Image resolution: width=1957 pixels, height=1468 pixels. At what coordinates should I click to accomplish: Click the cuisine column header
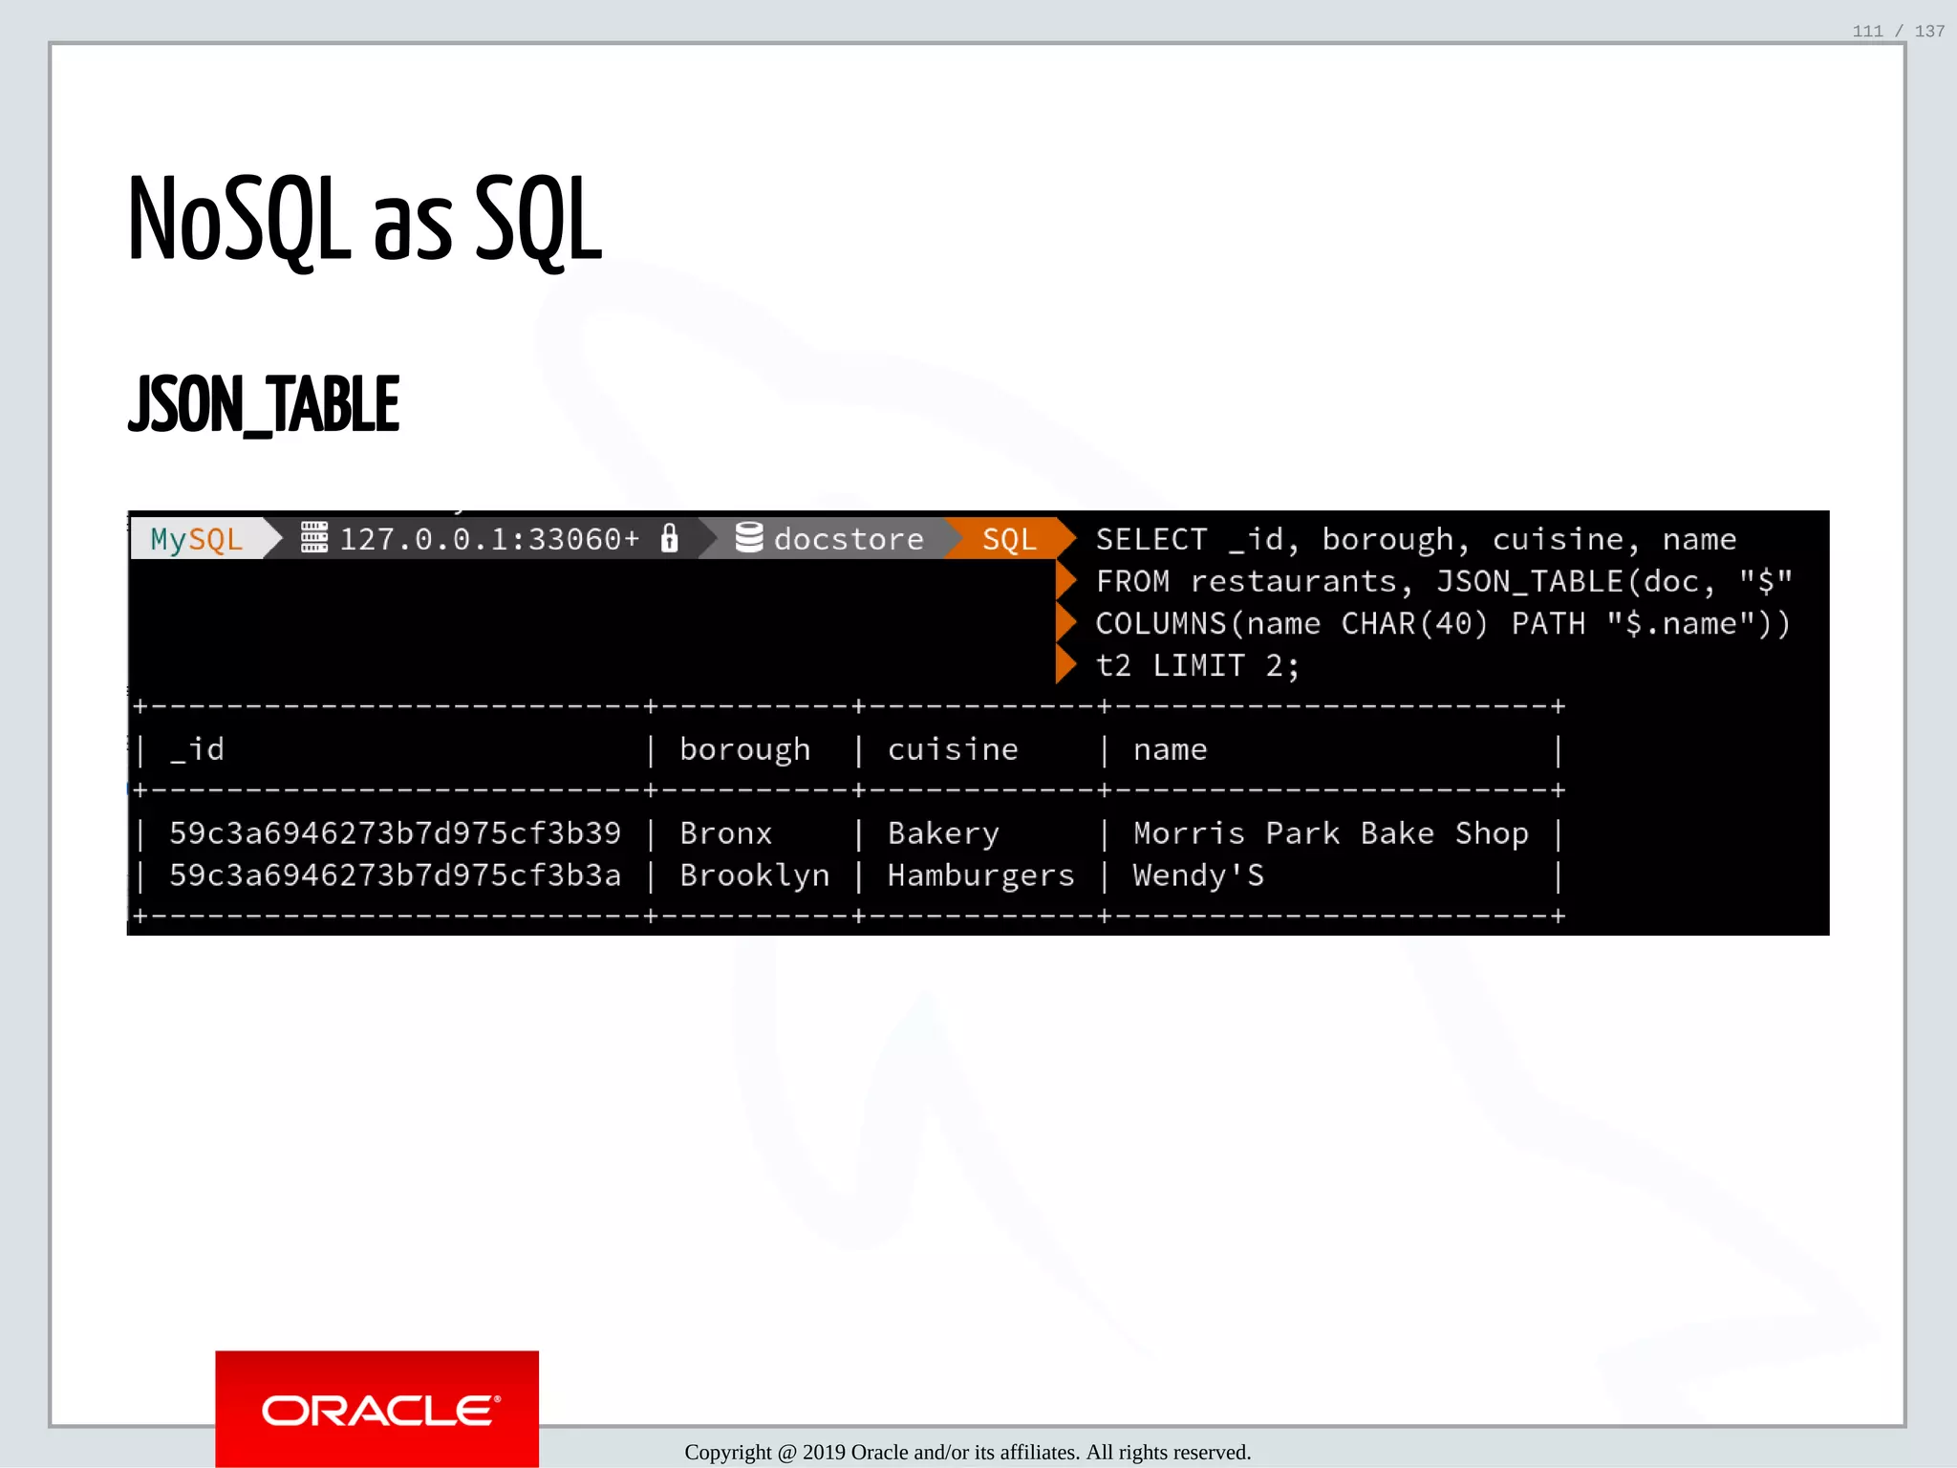coord(953,749)
